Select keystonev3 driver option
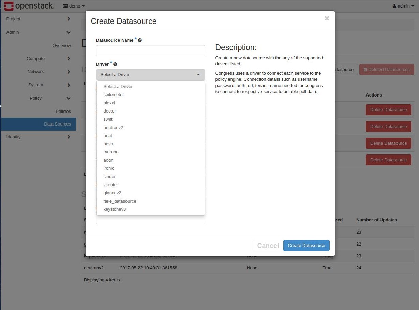 (150, 209)
